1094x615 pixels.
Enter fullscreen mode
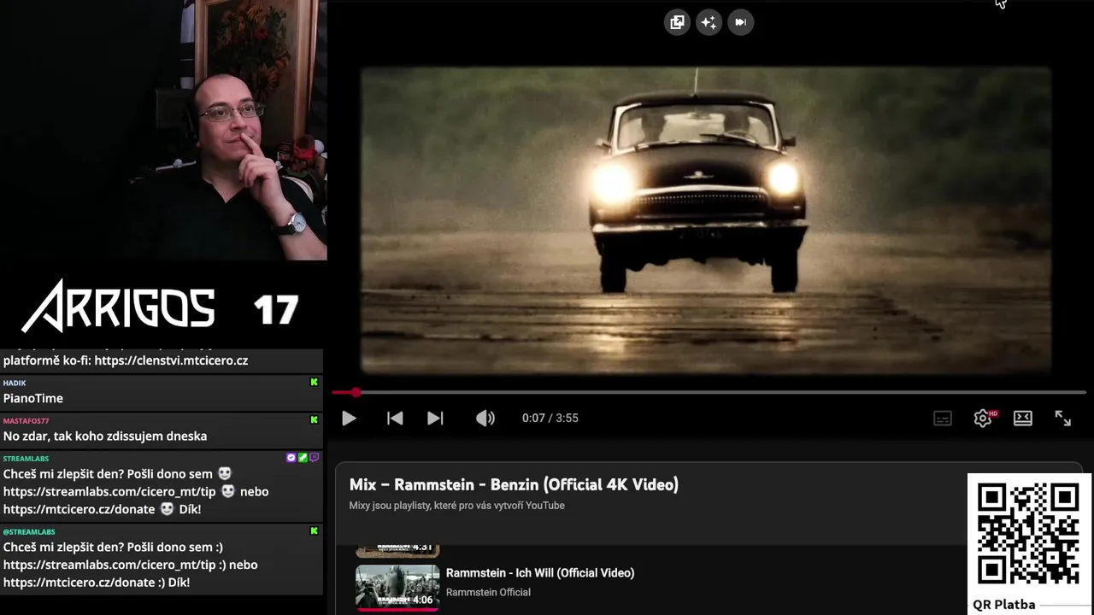1062,418
